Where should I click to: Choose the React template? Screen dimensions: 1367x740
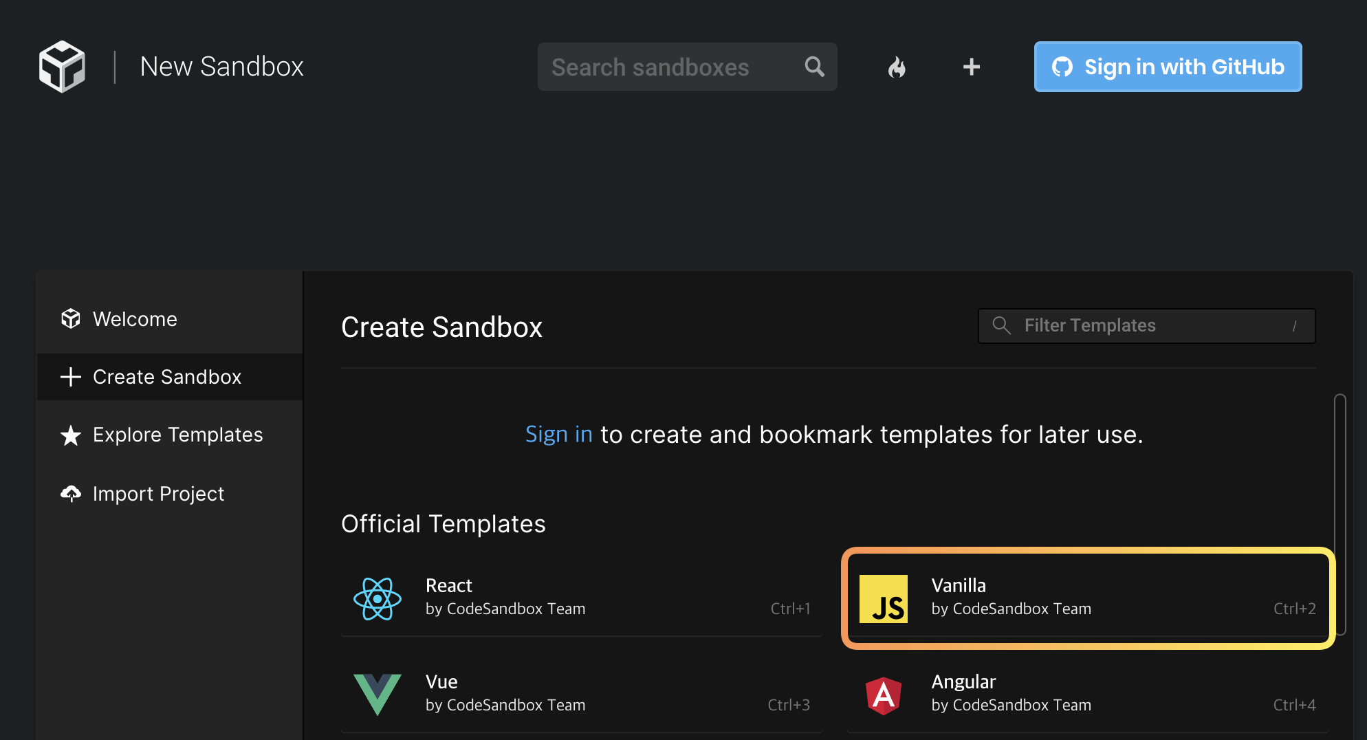tap(582, 598)
